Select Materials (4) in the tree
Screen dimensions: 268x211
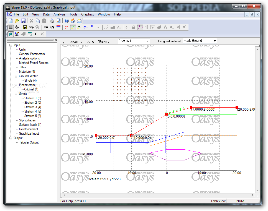[x=27, y=72]
